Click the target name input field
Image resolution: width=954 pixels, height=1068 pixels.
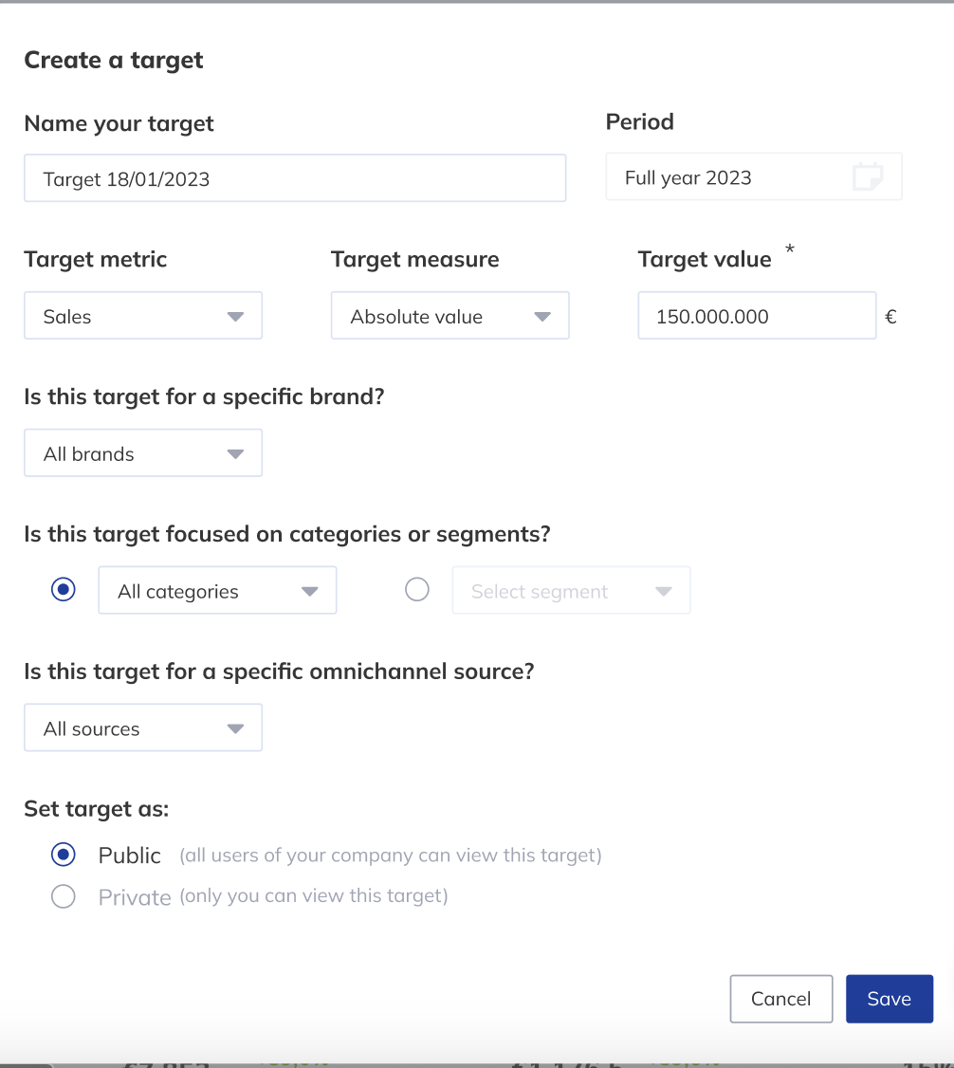pyautogui.click(x=294, y=179)
